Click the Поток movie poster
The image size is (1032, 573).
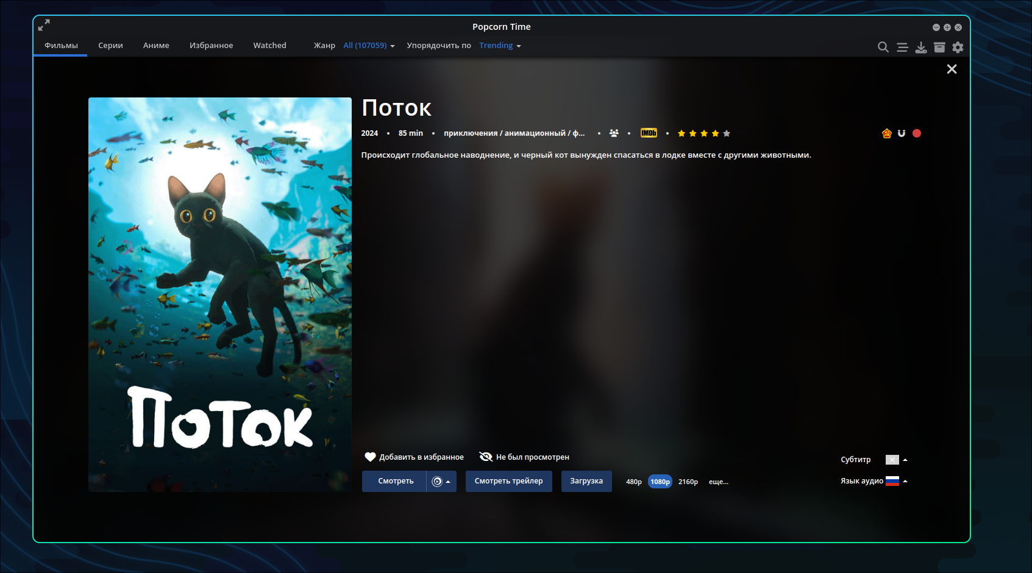click(220, 295)
